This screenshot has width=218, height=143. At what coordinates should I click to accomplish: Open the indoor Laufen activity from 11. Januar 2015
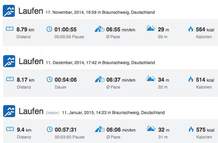pos(31,111)
